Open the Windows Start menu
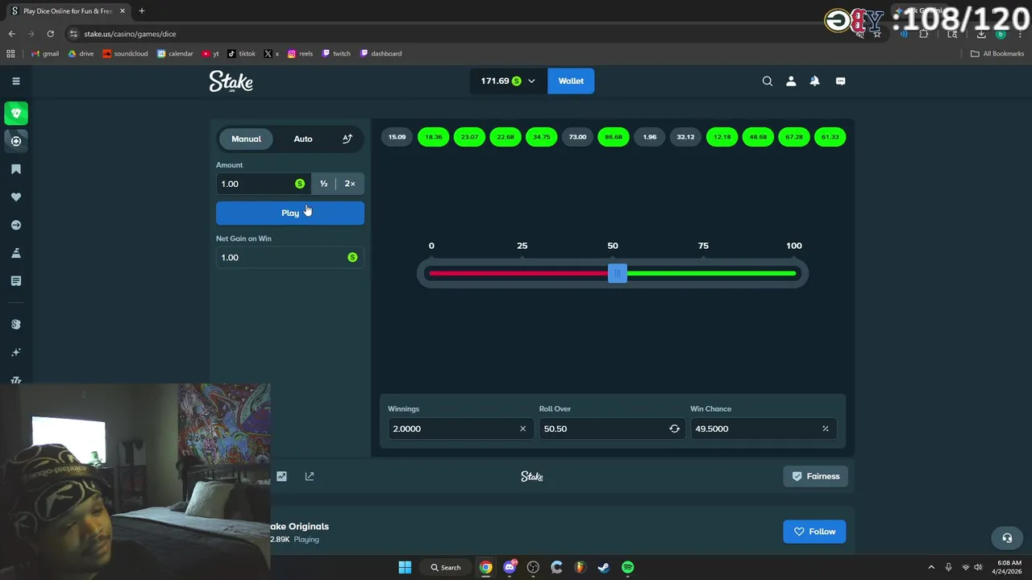Viewport: 1032px width, 580px height. tap(405, 567)
